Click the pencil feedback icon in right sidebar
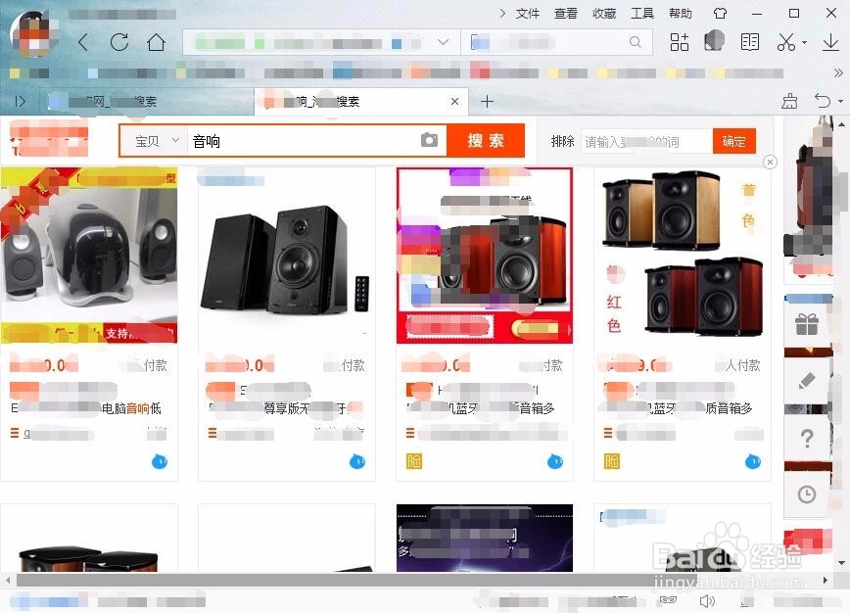 807,381
